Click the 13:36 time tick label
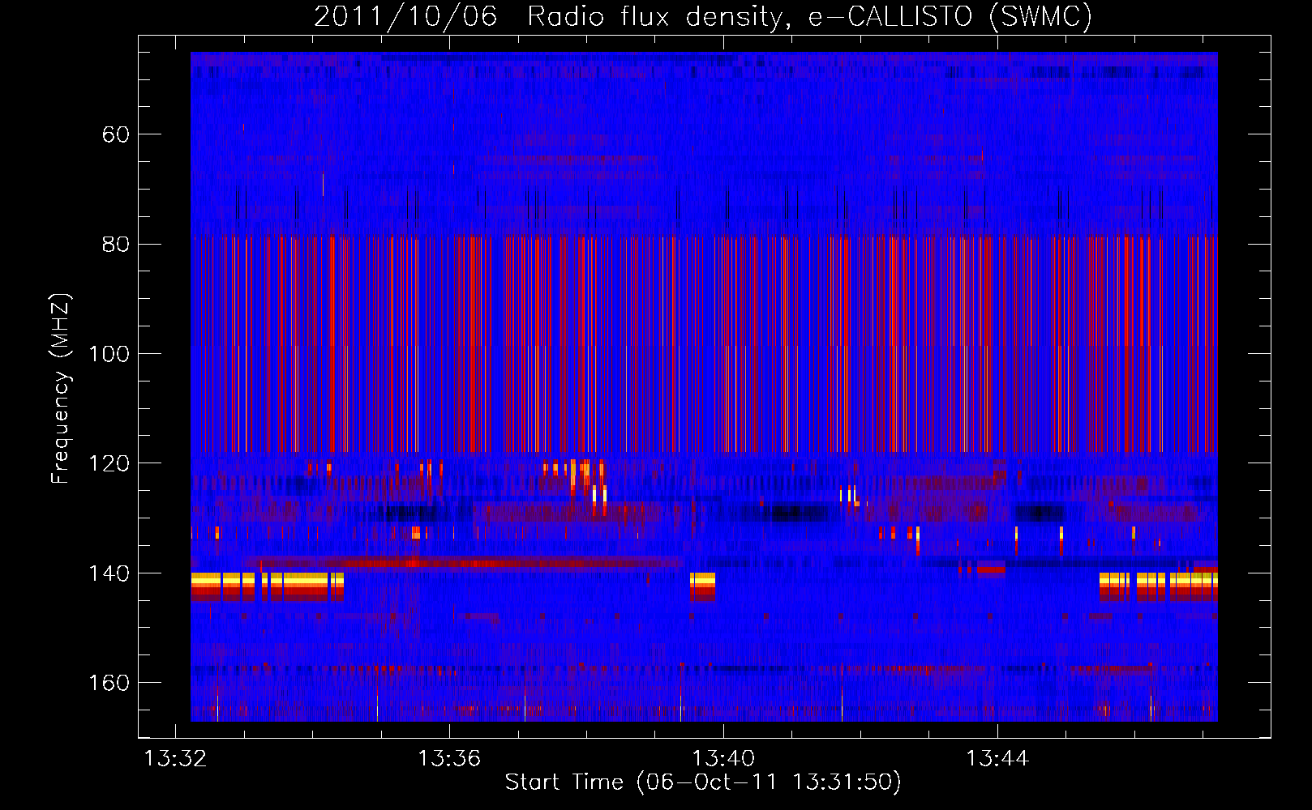Viewport: 1312px width, 810px height. (448, 758)
